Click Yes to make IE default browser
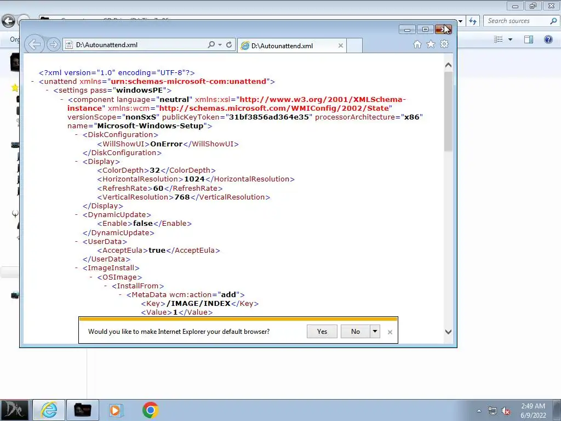Screen dimensions: 561x421 tap(322, 332)
